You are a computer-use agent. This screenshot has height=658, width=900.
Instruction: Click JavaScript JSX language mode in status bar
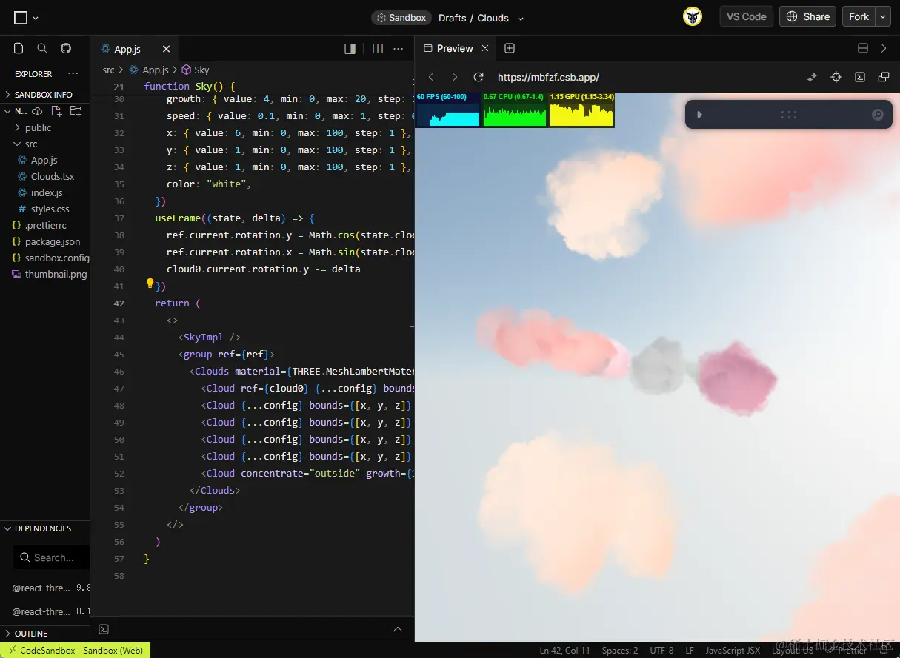733,650
